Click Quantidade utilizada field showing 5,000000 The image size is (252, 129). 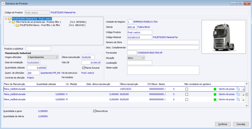point(37,68)
